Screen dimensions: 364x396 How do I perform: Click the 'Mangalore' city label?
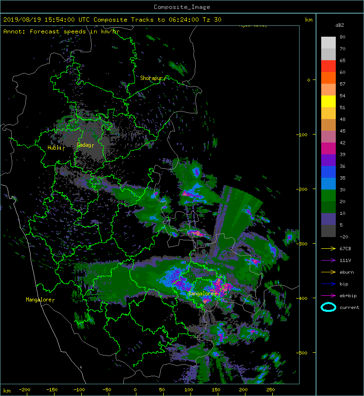(39, 300)
